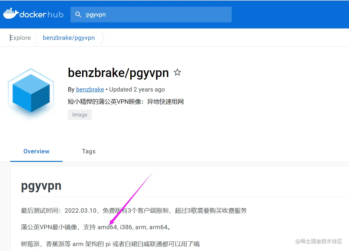This screenshot has height=251, width=349.
Task: Open the benzbrake author profile link
Action: click(x=90, y=89)
